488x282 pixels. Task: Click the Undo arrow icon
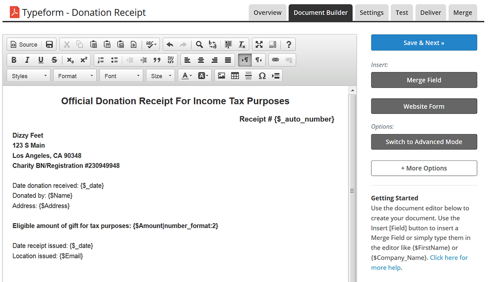coord(170,44)
